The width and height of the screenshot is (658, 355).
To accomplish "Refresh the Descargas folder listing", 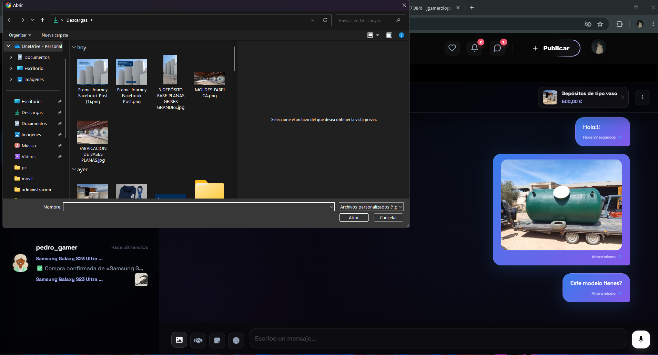I will [x=325, y=20].
